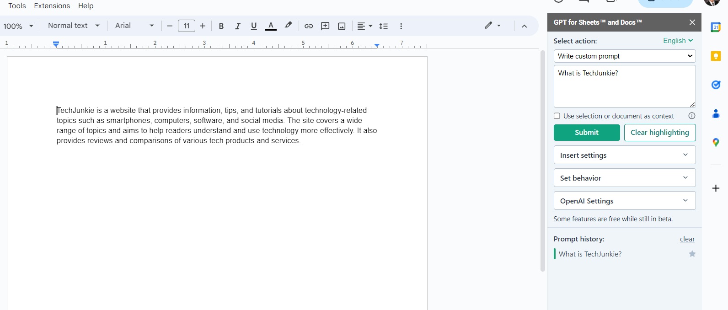
Task: Open the highlight color tool
Action: 288,26
